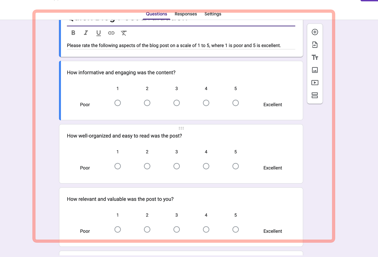Select rating 5 for well-organized question
Image resolution: width=378 pixels, height=257 pixels.
pos(235,166)
